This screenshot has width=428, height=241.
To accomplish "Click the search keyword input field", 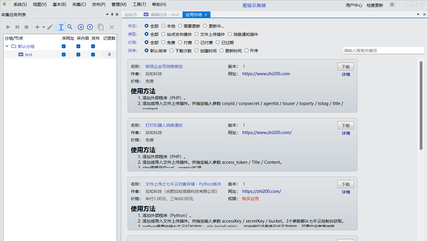I will (x=383, y=51).
